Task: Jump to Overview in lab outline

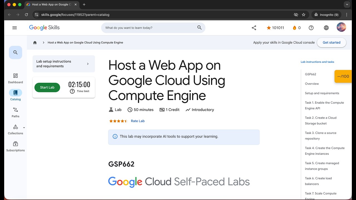Action: [x=312, y=84]
